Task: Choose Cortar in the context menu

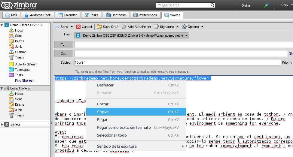Action: point(136,104)
